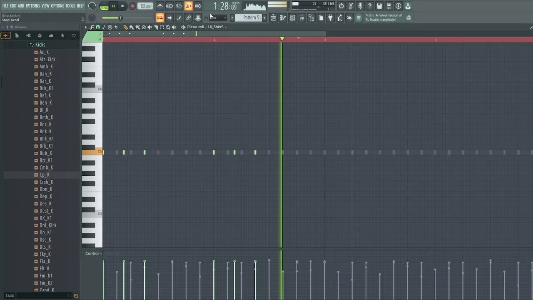Toggle the link controllers chain button
The image size is (533, 300).
(x=189, y=17)
